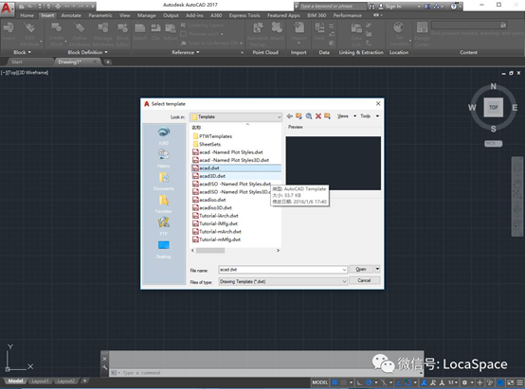
Task: Expand the Reference panel dropdown
Action: point(186,52)
